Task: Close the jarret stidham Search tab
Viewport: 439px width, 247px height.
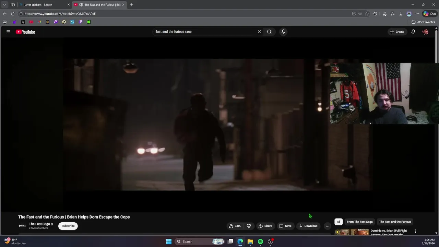Action: [x=68, y=5]
